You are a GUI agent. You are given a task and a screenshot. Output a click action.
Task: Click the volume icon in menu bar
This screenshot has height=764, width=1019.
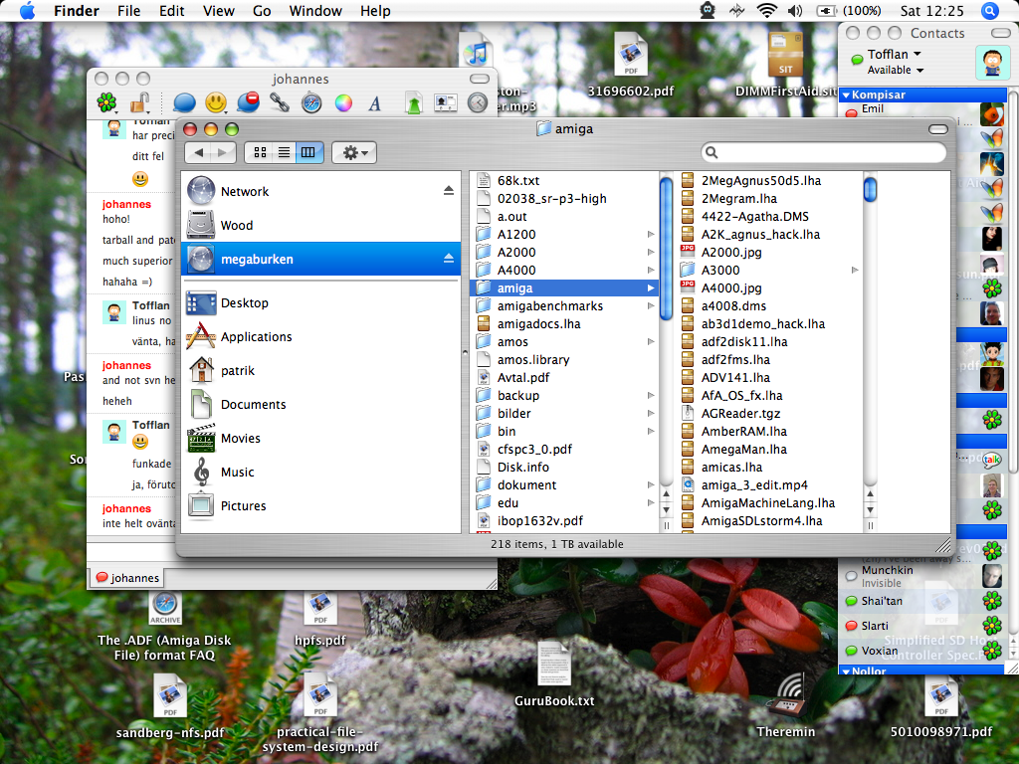coord(795,10)
